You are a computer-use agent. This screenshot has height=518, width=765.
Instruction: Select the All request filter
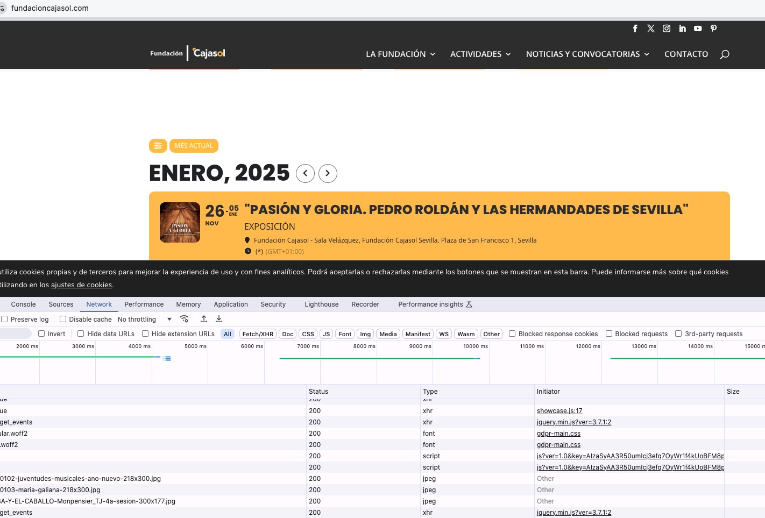(x=228, y=334)
